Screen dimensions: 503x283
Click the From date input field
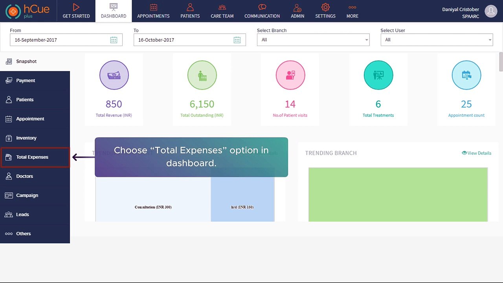(x=66, y=40)
